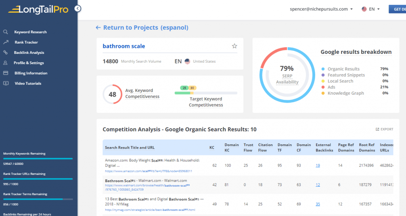Open Billing Information in the sidebar

[x=31, y=73]
